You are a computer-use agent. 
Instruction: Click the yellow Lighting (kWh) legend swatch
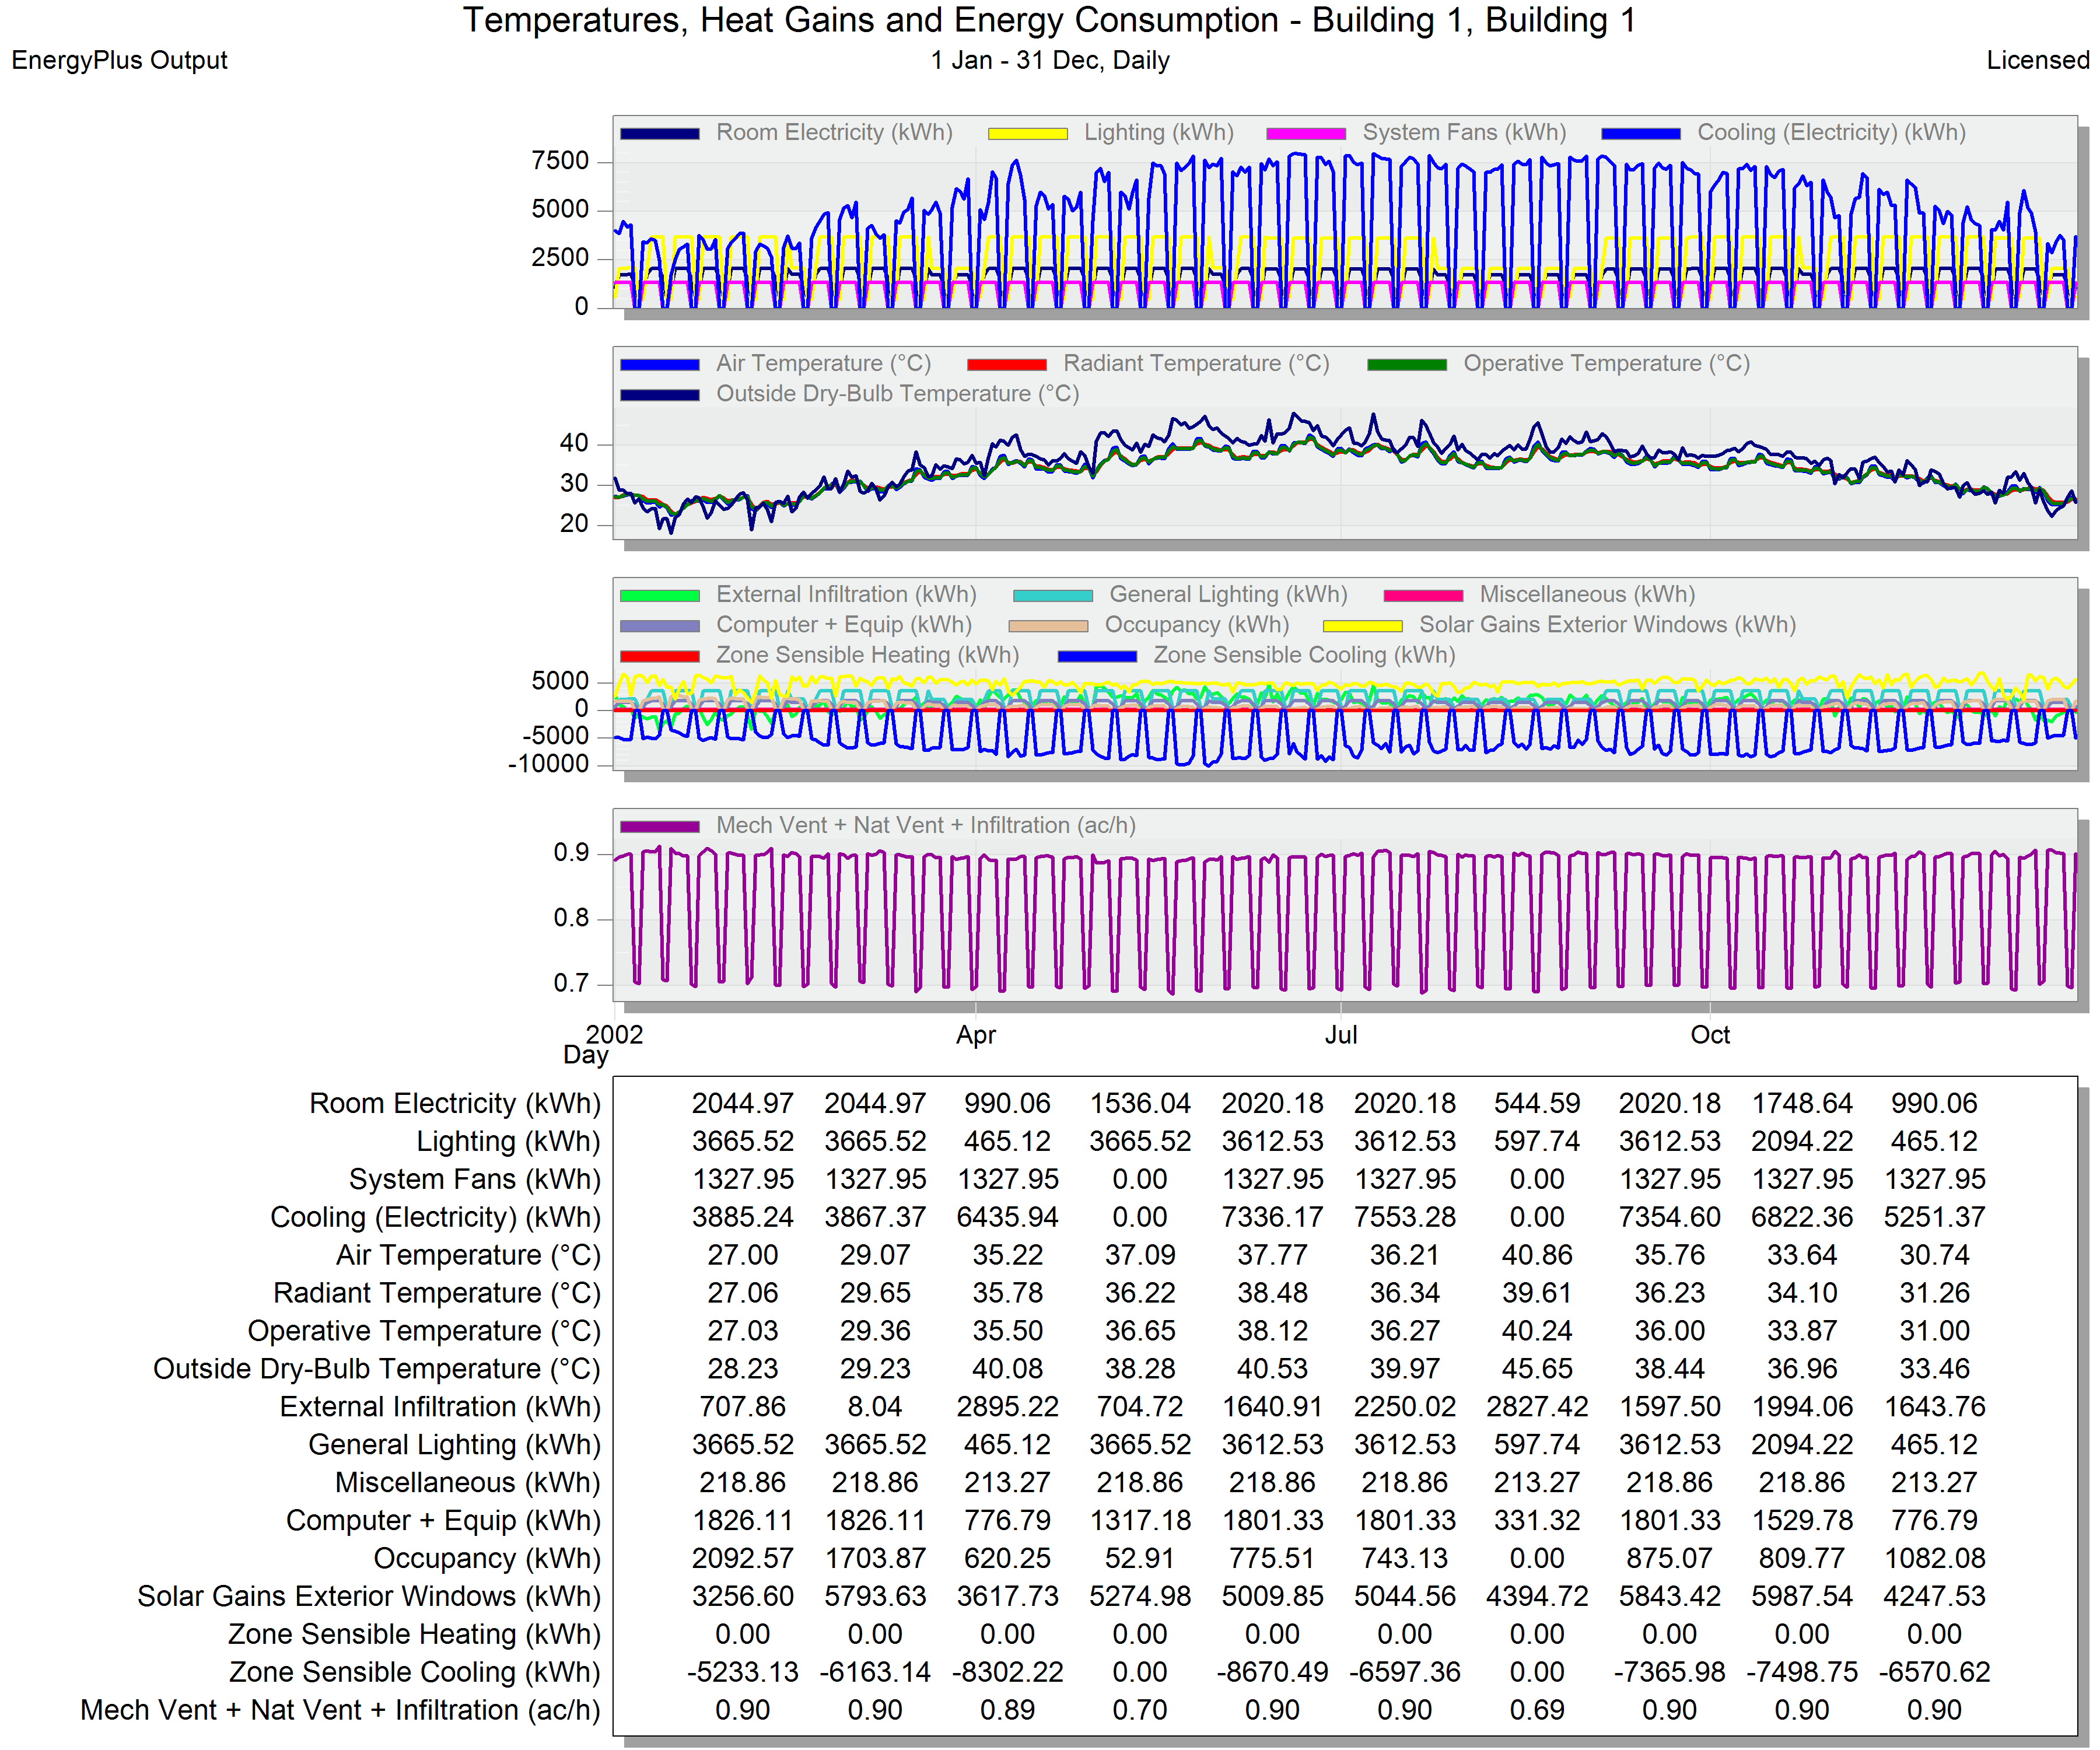(x=1027, y=133)
